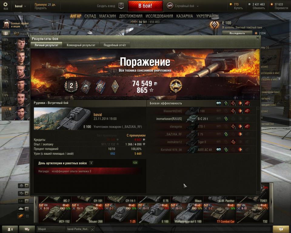Image resolution: width=291 pixels, height=233 pixels.
Task: Click the Mastery Badge medal icon
Action: 176,86
